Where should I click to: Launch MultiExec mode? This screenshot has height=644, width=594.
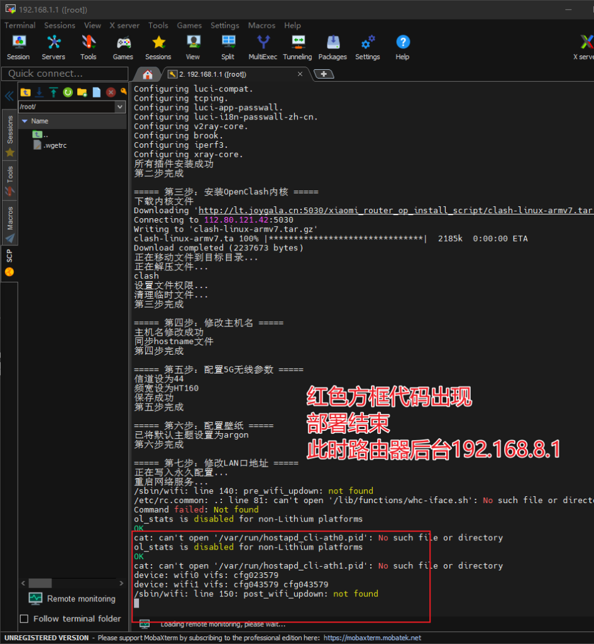(x=263, y=47)
